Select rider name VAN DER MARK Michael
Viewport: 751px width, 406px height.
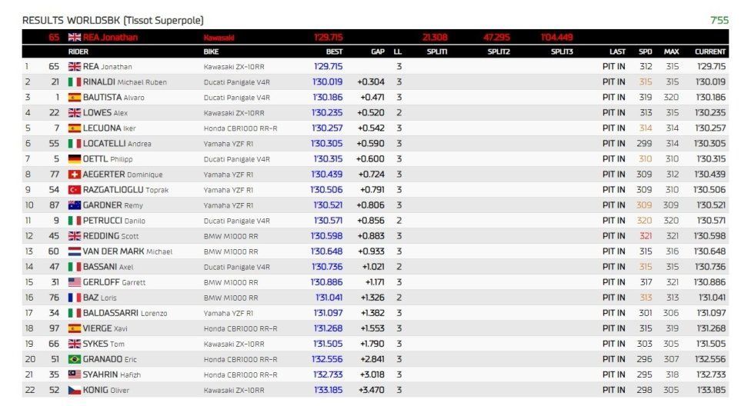click(x=128, y=251)
